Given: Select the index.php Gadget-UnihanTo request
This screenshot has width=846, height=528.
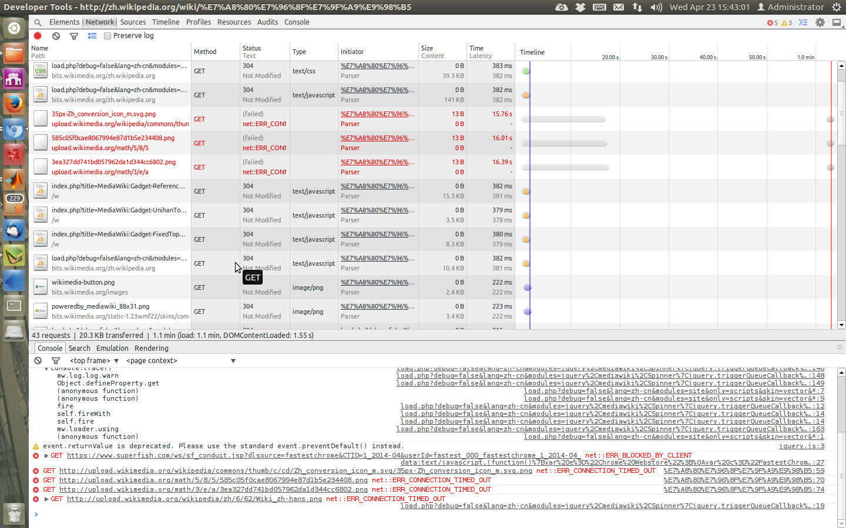Looking at the screenshot, I should click(x=432, y=215).
